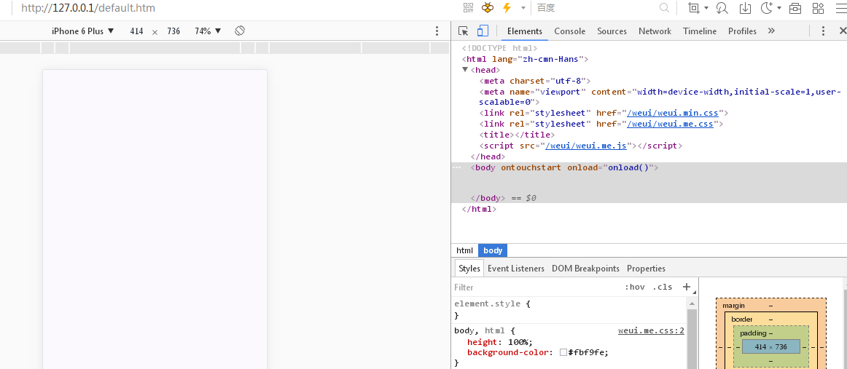Click the /weui/weui.min.css stylesheet link
This screenshot has height=369, width=847.
(x=673, y=114)
